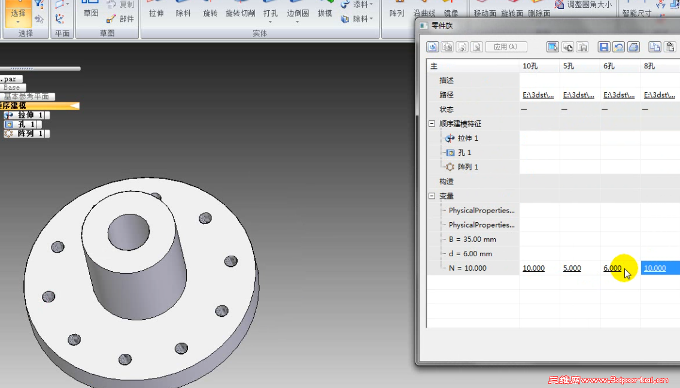
Task: Select the 6孔 column header
Action: pyautogui.click(x=620, y=66)
